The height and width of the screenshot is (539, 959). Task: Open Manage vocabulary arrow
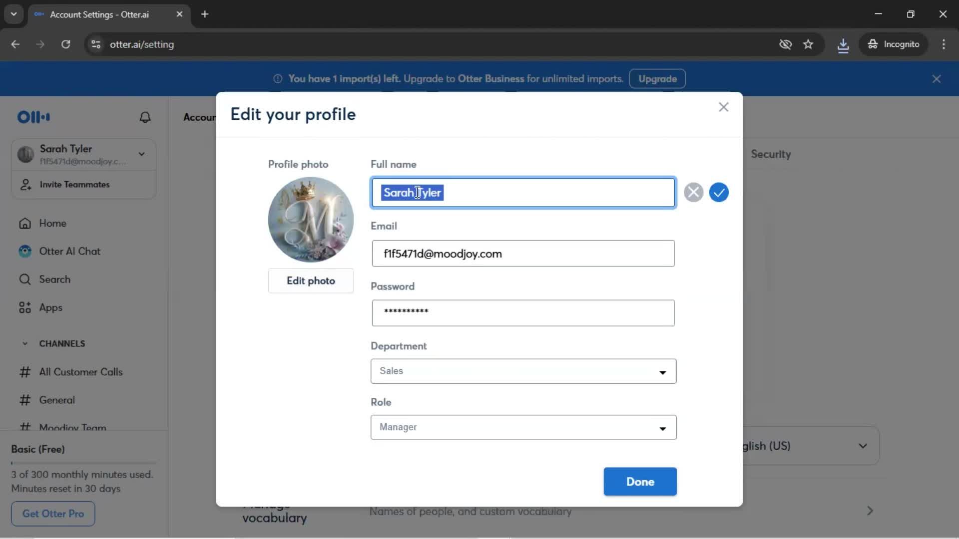[870, 511]
